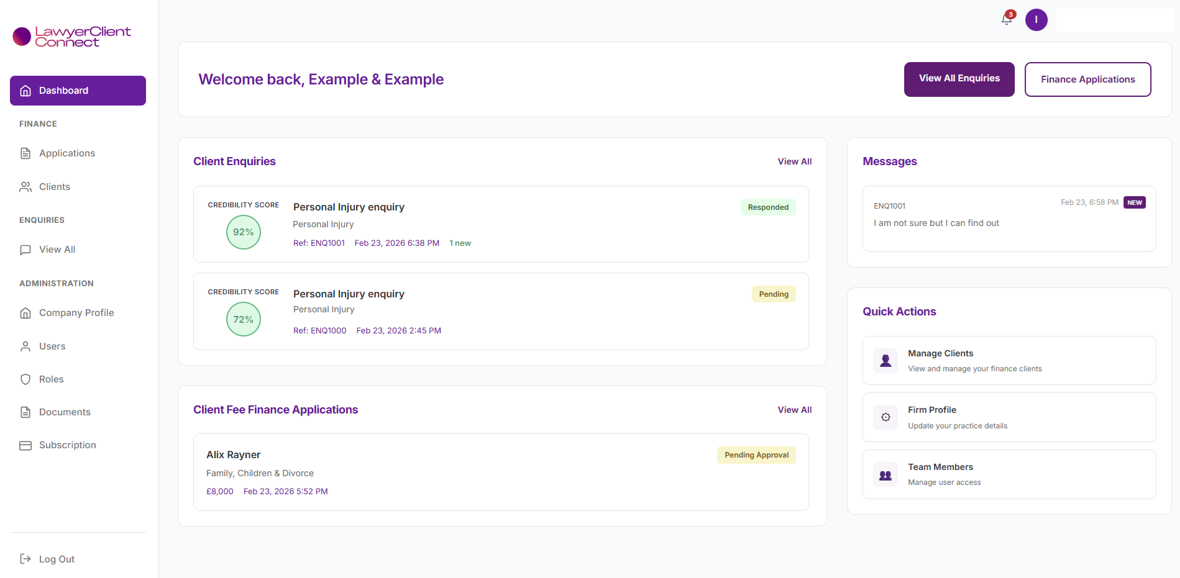Open the Applications section icon in sidebar

25,153
